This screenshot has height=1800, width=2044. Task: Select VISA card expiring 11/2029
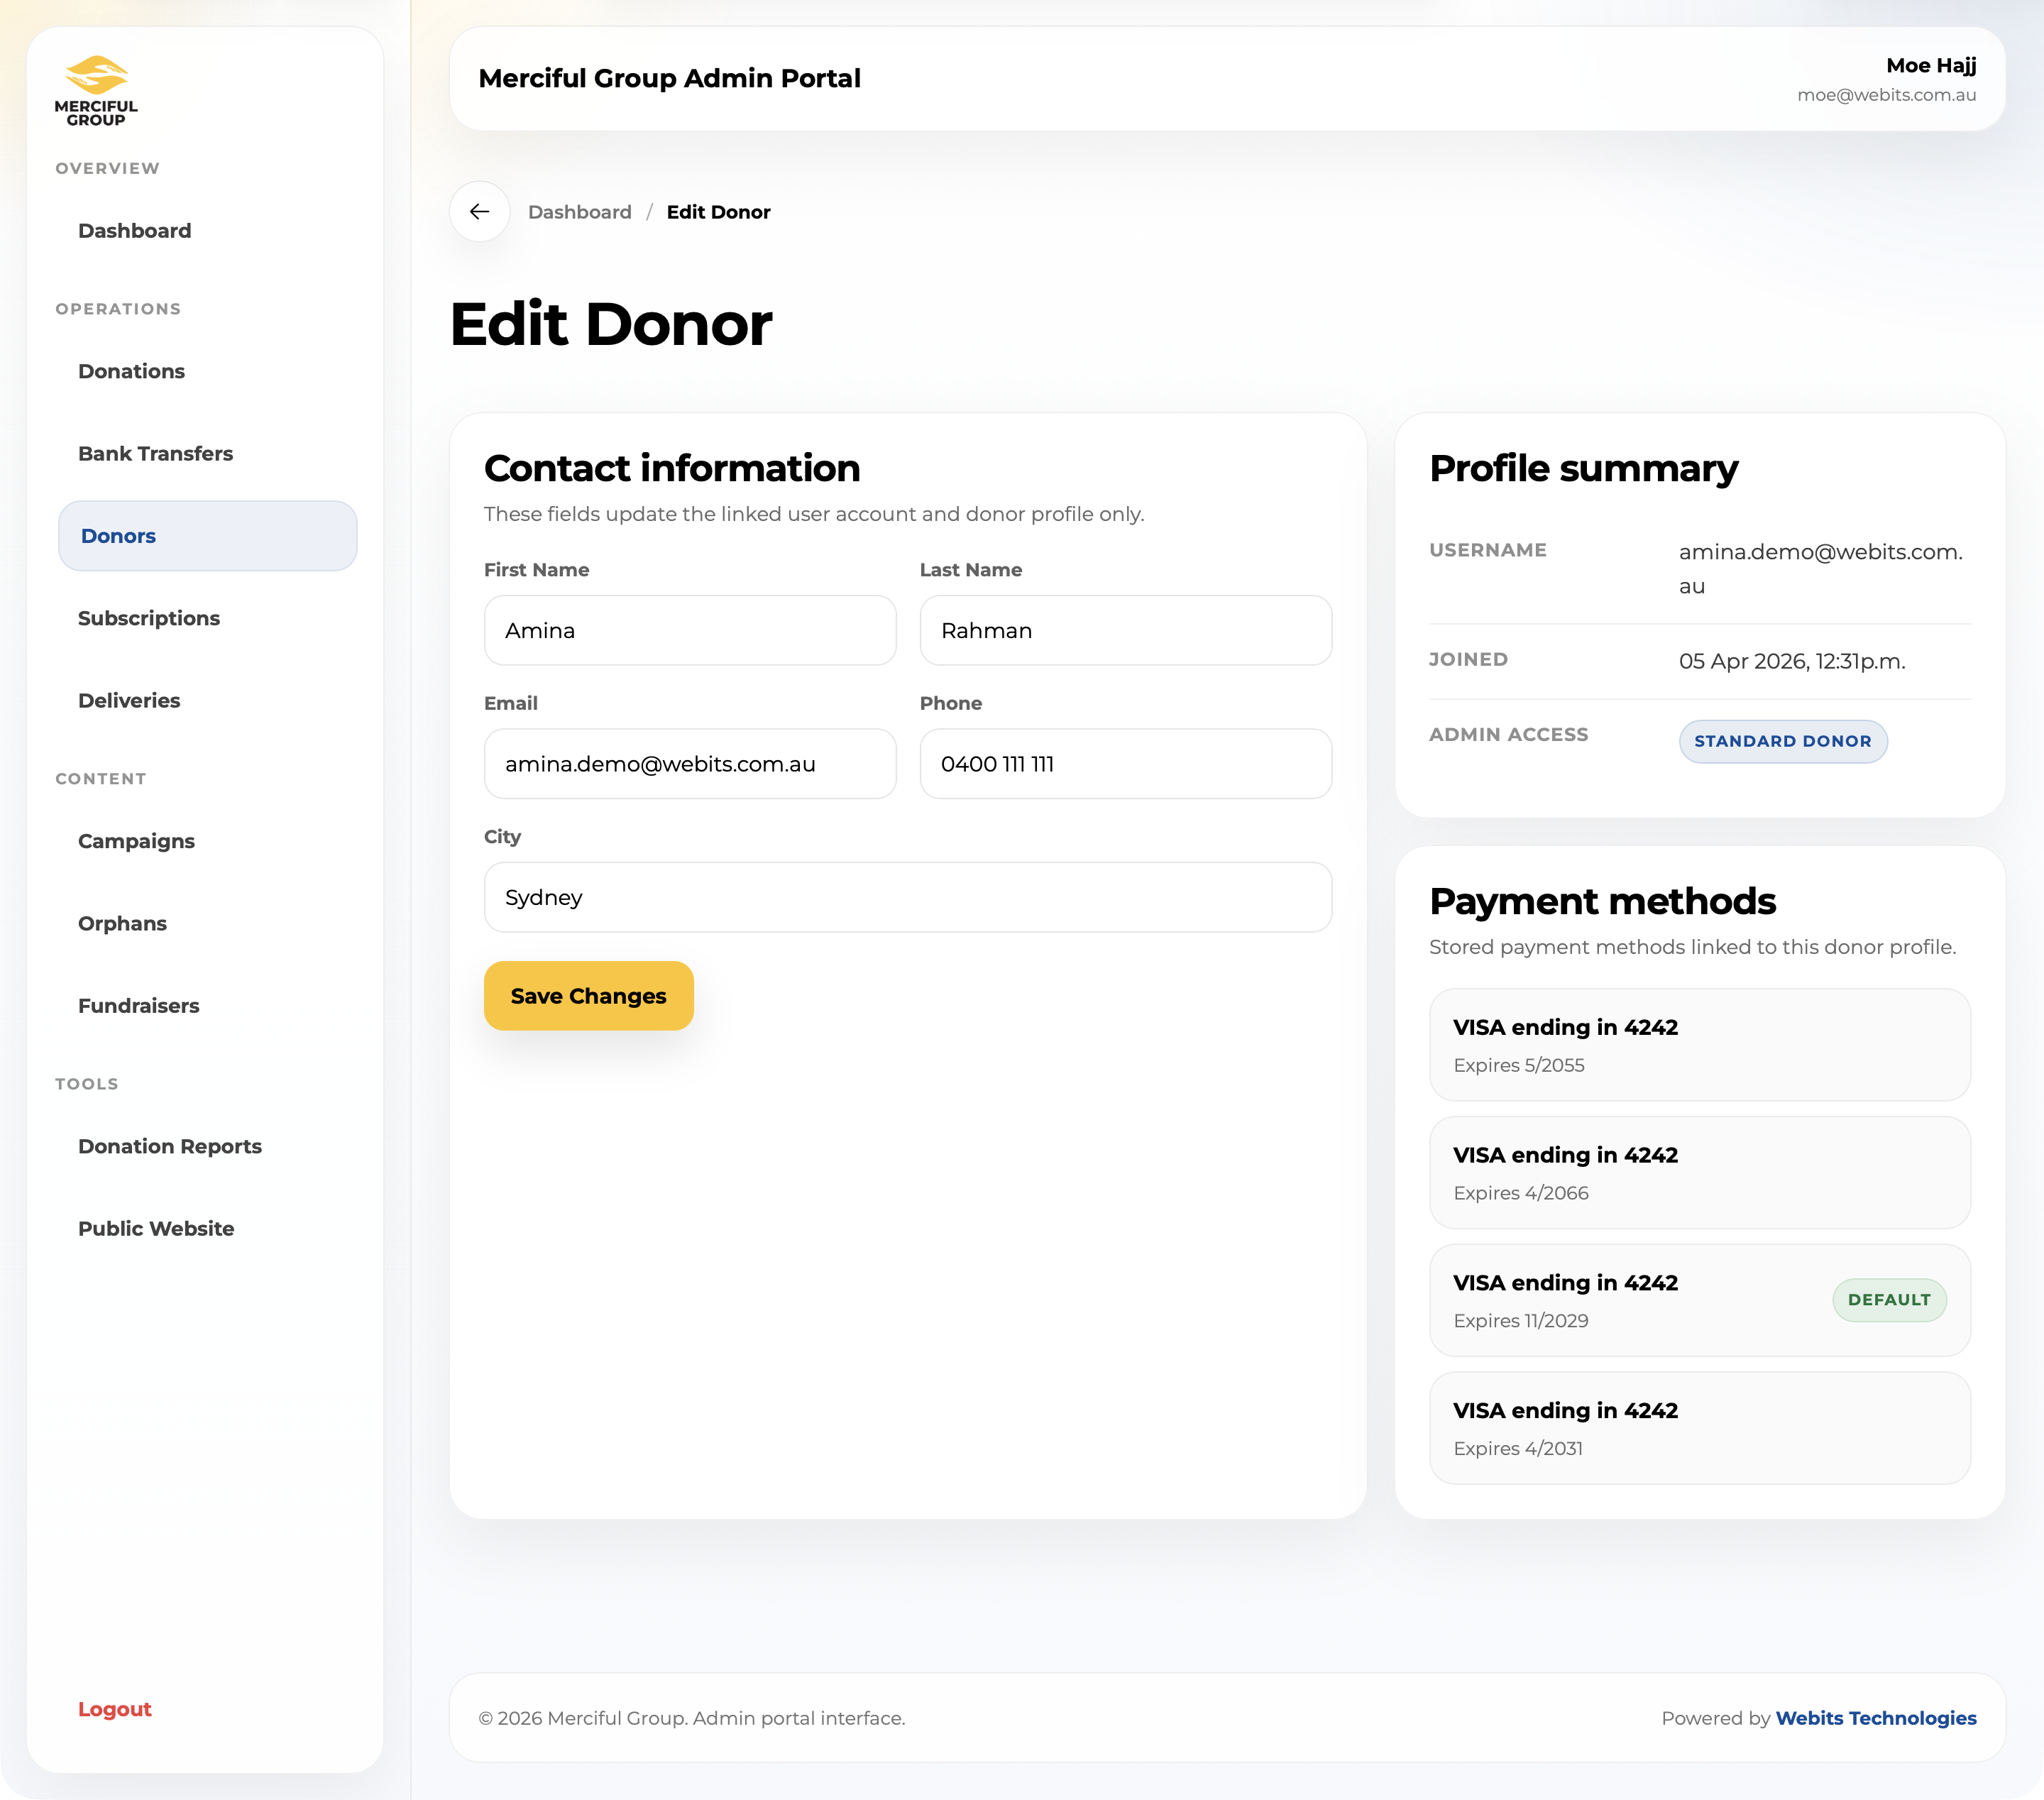(x=1700, y=1301)
